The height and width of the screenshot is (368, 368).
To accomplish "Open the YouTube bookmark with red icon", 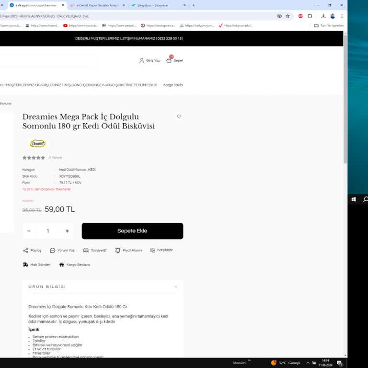I will click(x=80, y=25).
